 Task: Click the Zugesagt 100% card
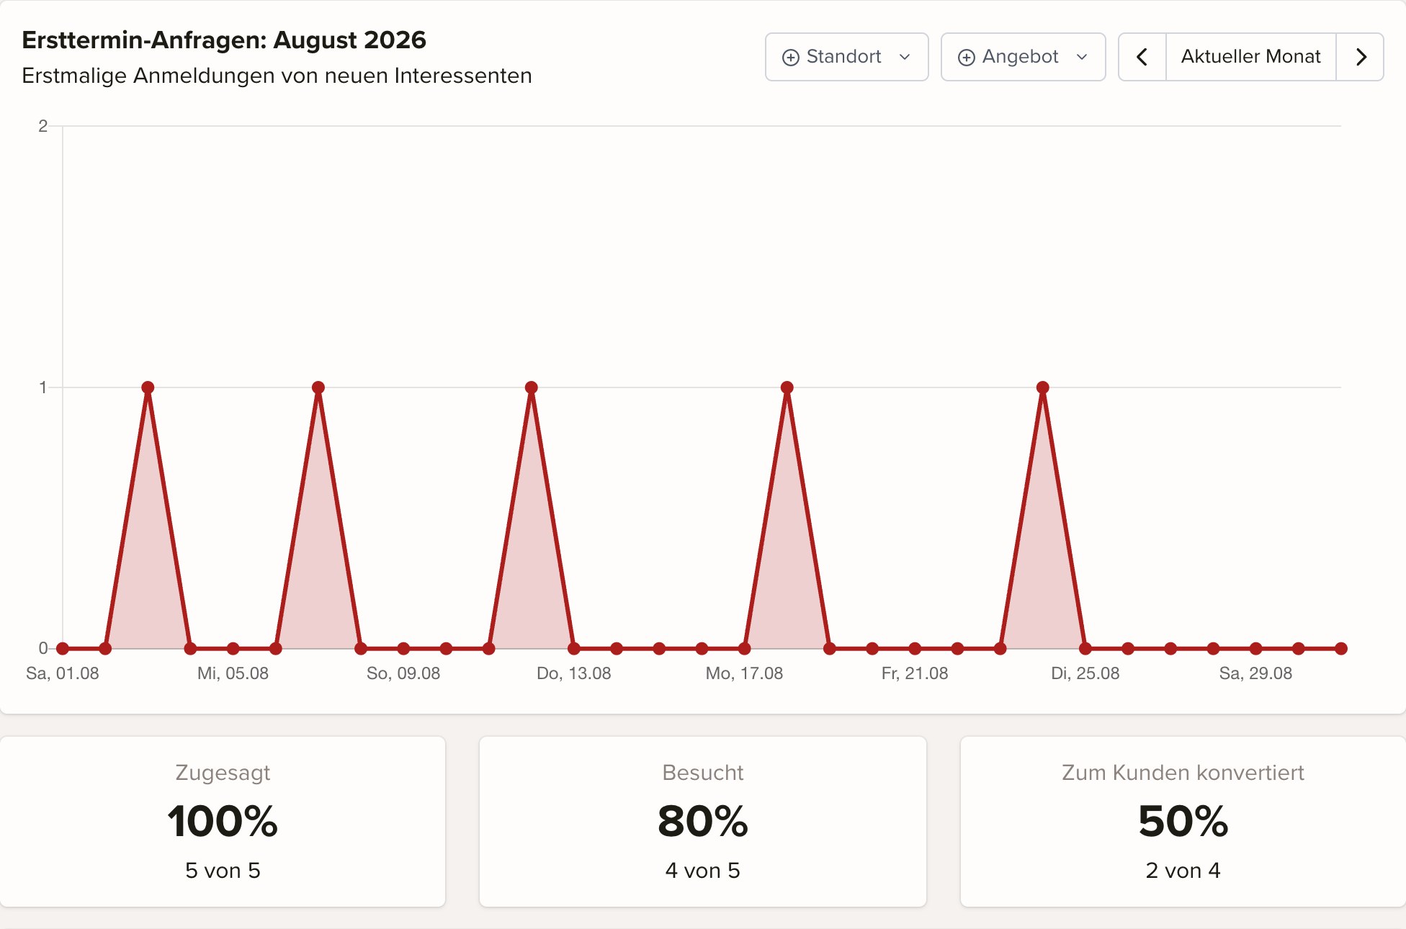click(x=223, y=822)
